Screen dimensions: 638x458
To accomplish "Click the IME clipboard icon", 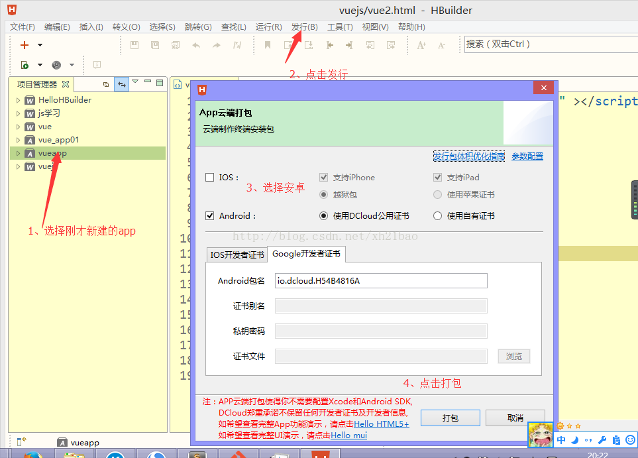I will pyautogui.click(x=616, y=439).
